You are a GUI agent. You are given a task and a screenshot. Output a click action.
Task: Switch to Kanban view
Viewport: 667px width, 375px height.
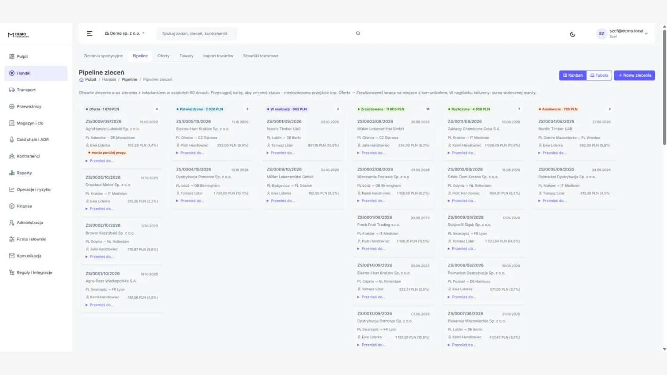coord(573,75)
